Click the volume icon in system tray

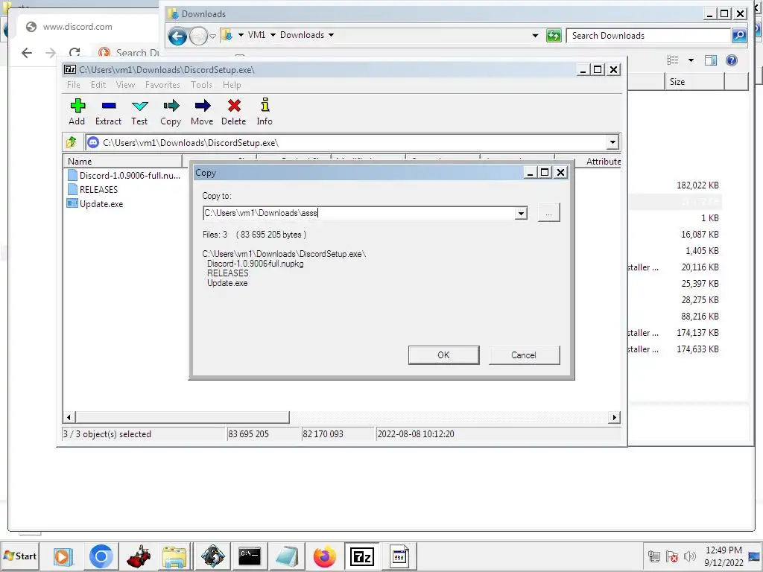click(x=689, y=556)
